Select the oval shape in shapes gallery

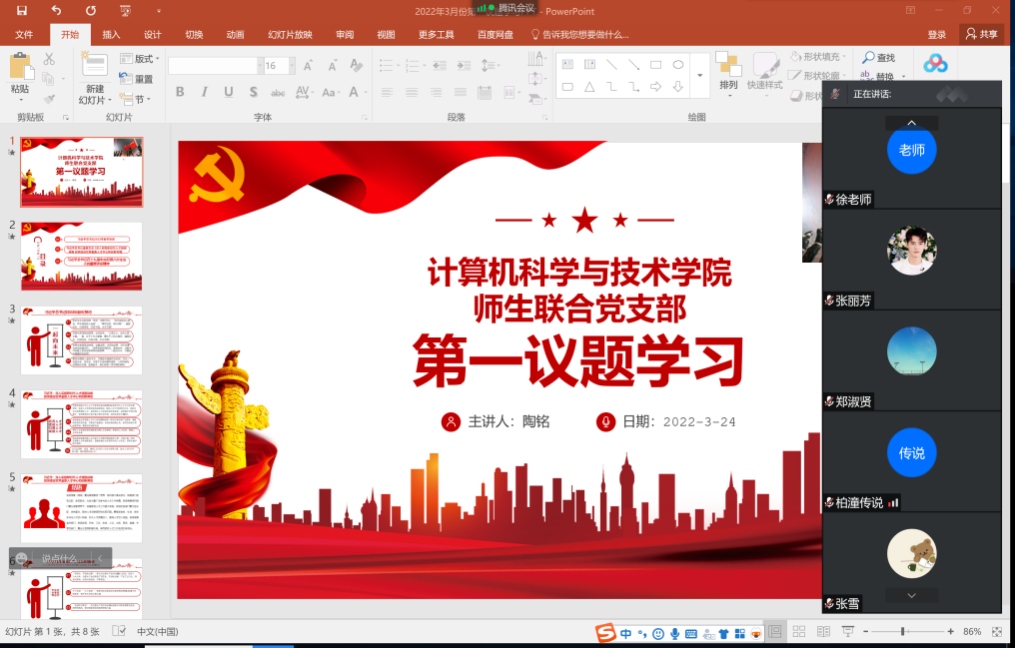pyautogui.click(x=677, y=65)
